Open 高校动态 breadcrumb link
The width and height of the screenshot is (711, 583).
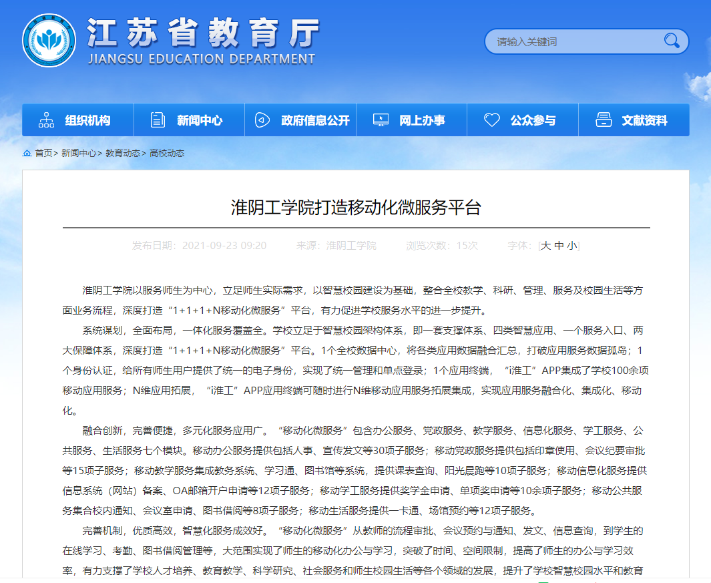(167, 153)
